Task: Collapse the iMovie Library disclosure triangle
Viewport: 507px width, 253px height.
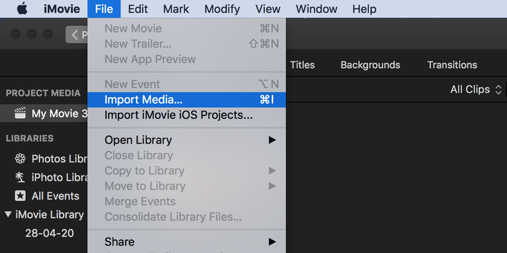Action: pos(8,215)
